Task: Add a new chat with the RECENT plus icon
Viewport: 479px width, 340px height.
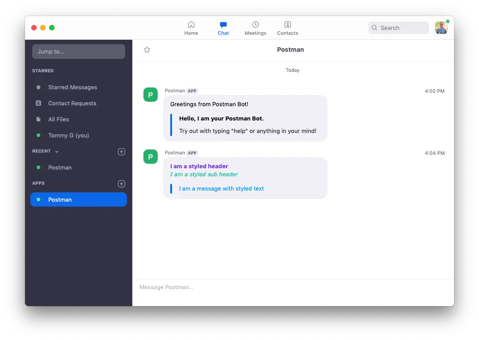Action: (121, 151)
